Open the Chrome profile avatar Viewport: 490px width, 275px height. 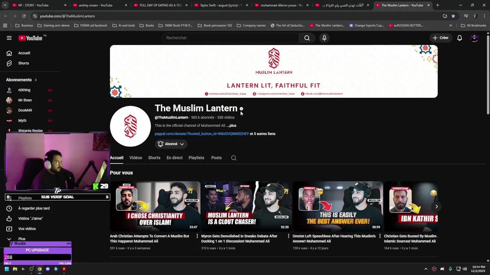(475, 16)
